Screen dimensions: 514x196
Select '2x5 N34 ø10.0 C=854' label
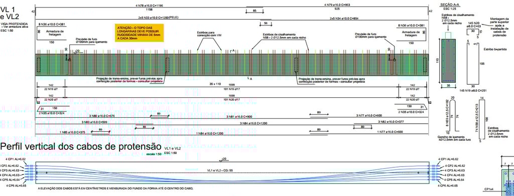click(x=344, y=18)
